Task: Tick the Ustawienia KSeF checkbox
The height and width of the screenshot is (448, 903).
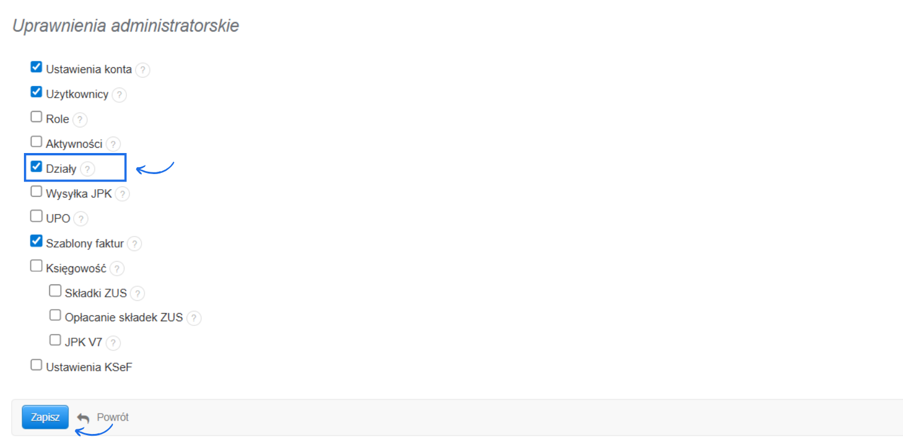Action: coord(36,366)
